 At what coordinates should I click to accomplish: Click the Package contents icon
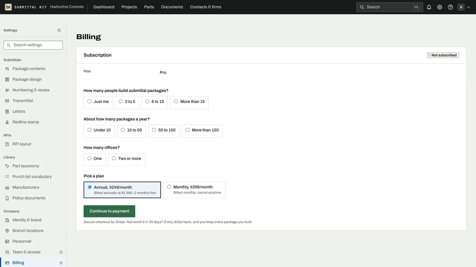7,69
